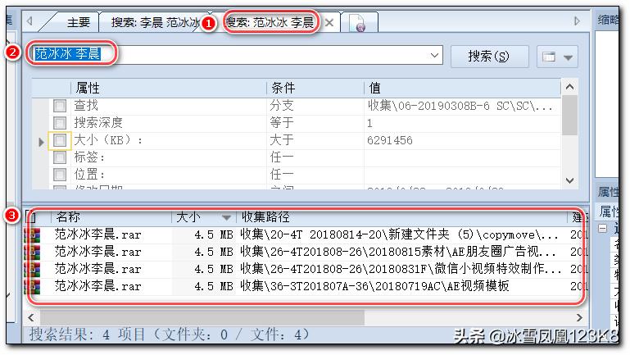The width and height of the screenshot is (630, 355).
Task: Click the criteria list vertical scrollbar thumb
Action: 569,116
